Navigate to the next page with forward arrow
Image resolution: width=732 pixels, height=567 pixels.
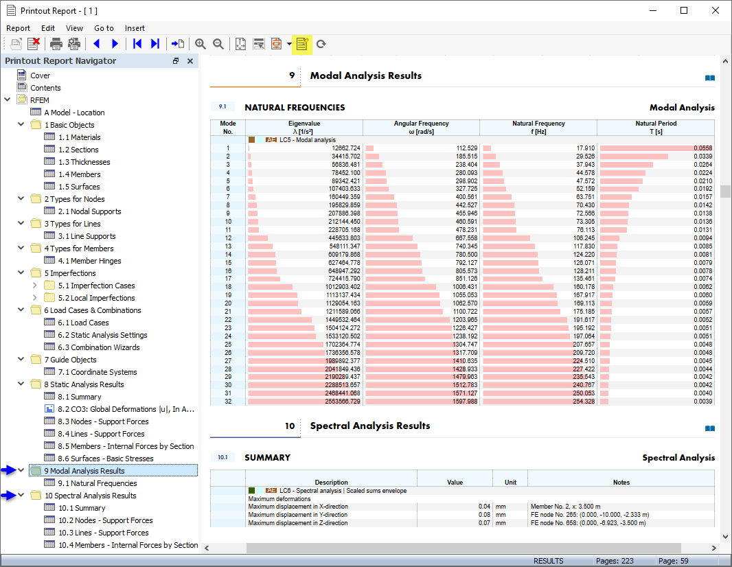[115, 44]
